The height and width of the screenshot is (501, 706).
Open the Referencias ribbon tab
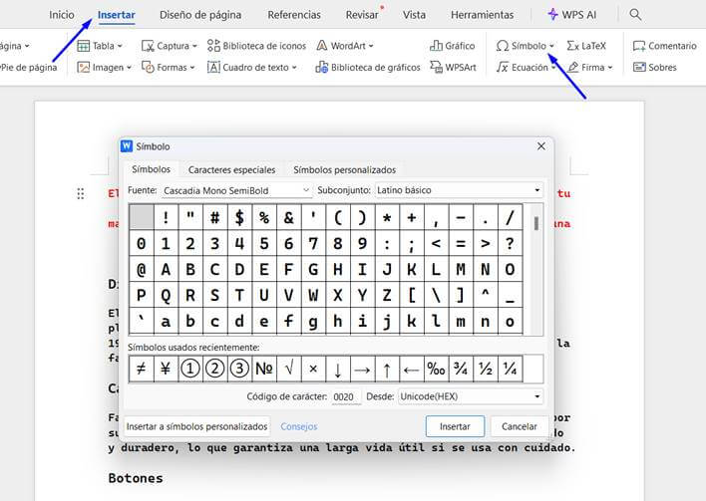click(294, 15)
